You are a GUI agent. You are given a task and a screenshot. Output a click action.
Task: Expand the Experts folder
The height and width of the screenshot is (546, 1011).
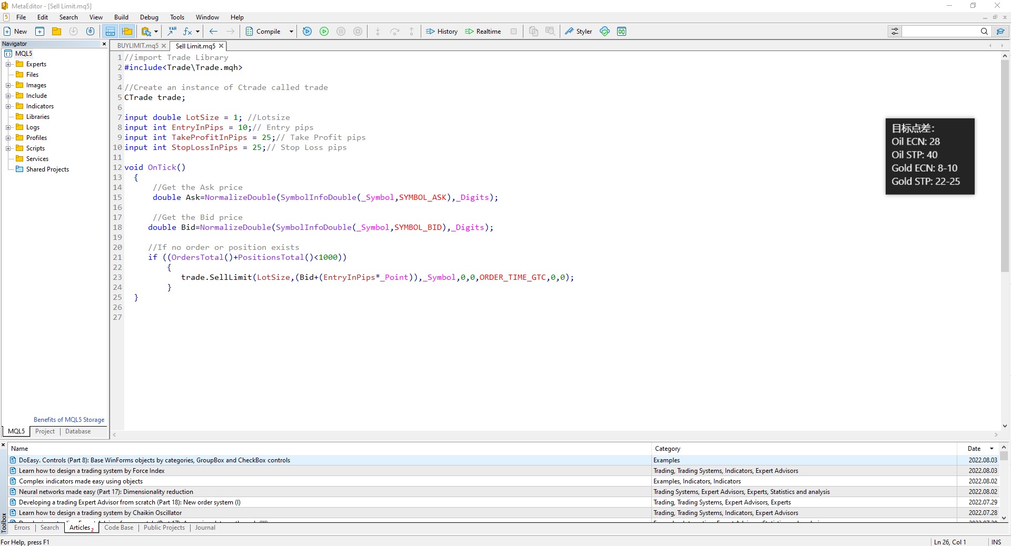8,64
